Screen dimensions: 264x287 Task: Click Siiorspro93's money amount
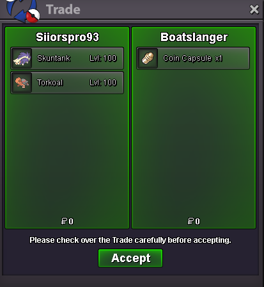coord(67,221)
